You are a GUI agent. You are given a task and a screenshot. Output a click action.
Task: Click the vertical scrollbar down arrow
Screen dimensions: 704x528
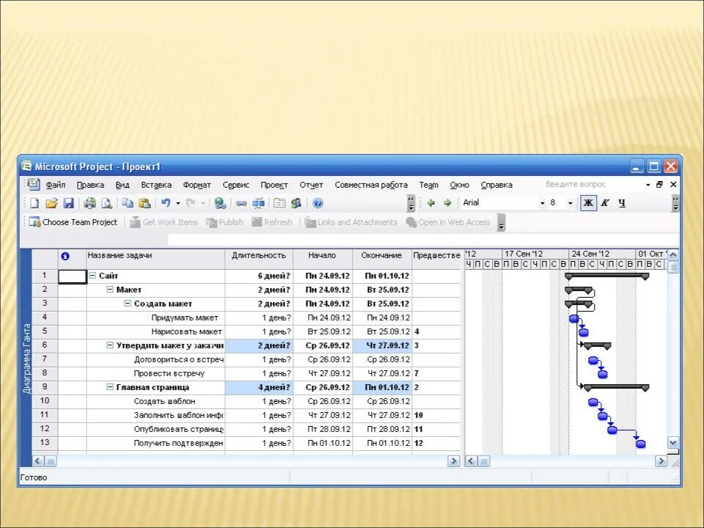672,442
